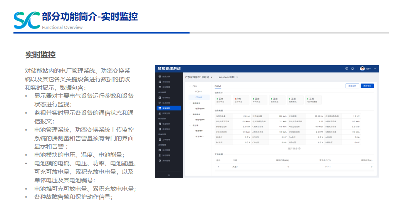Select the PC1-1 tab
Image resolution: width=398 pixels, height=222 pixels.
pyautogui.click(x=218, y=86)
